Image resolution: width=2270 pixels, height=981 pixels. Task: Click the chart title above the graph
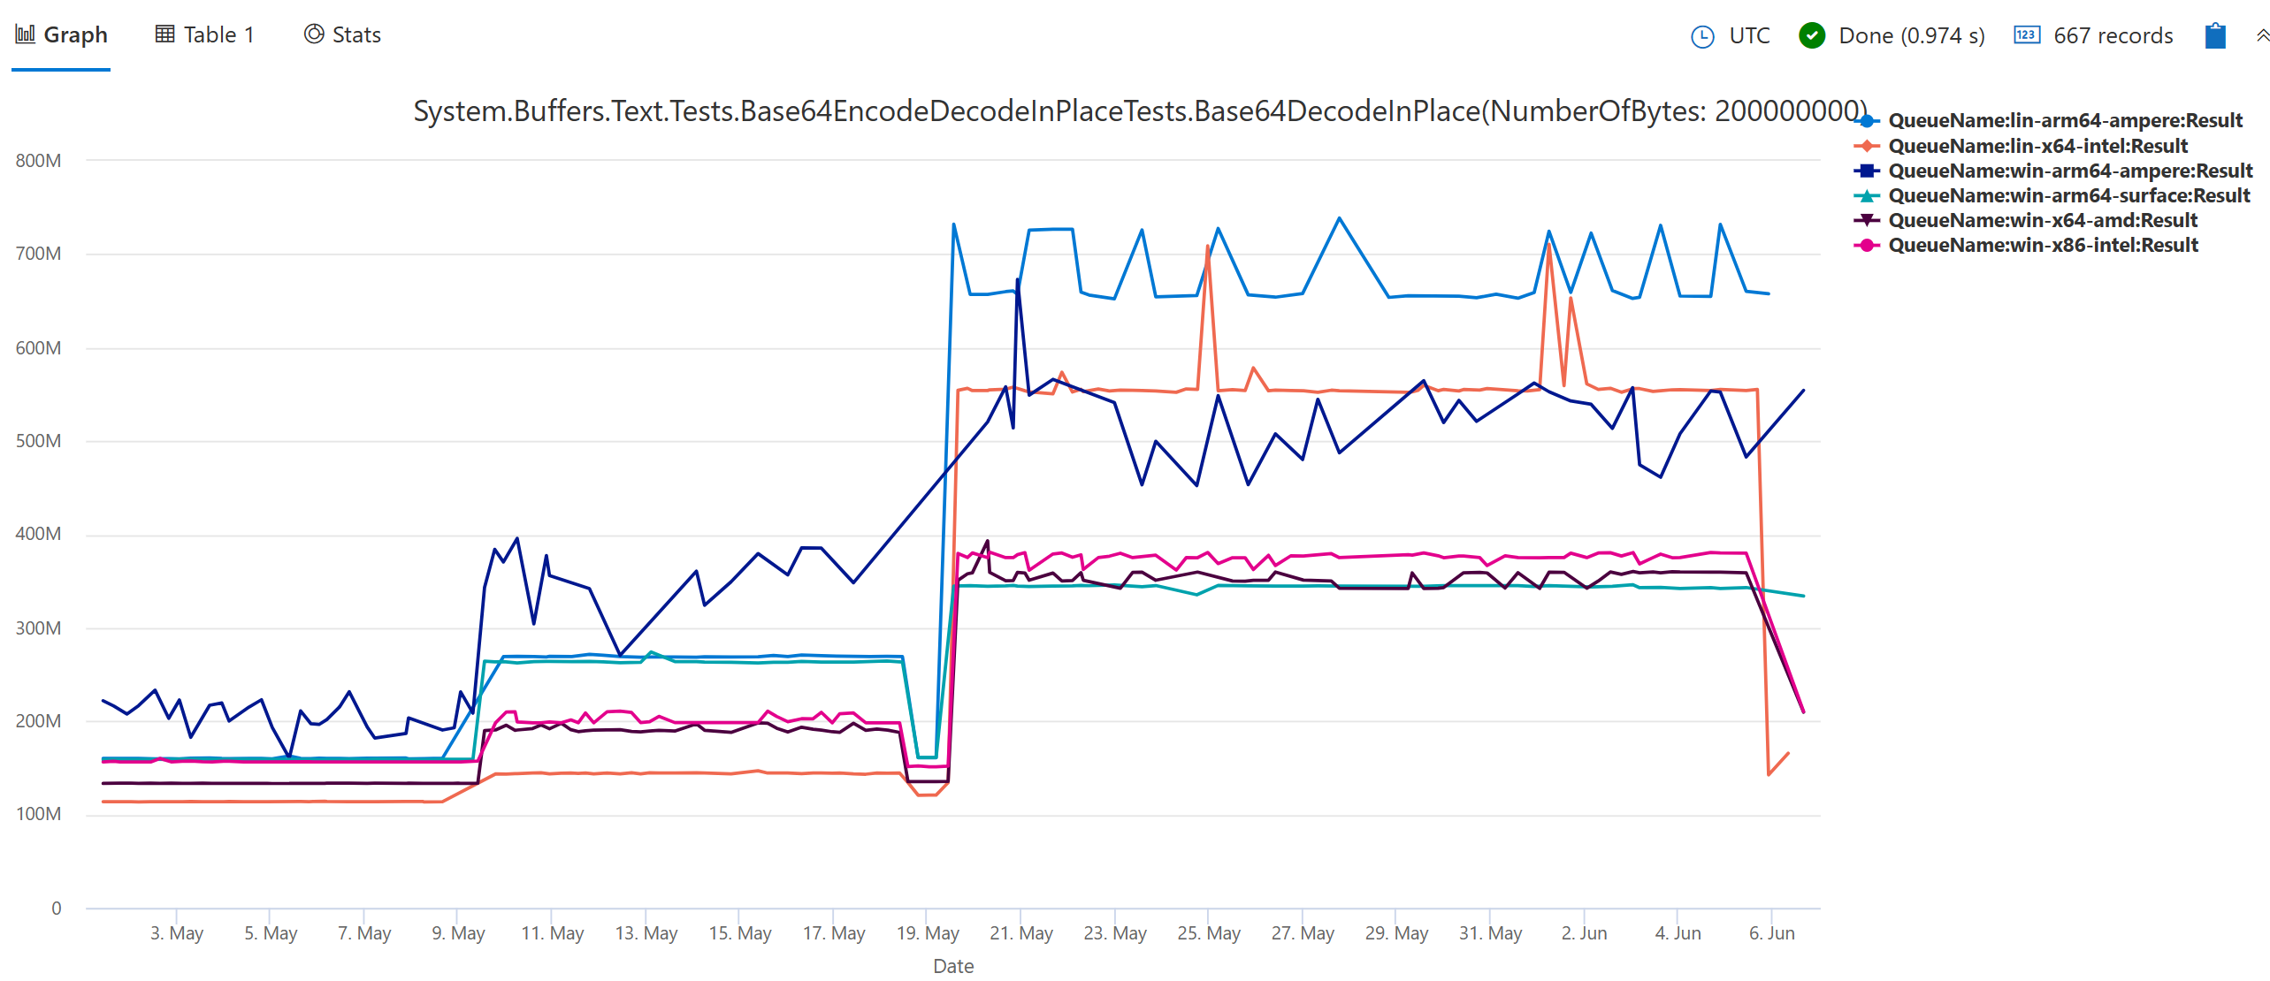click(x=1139, y=110)
